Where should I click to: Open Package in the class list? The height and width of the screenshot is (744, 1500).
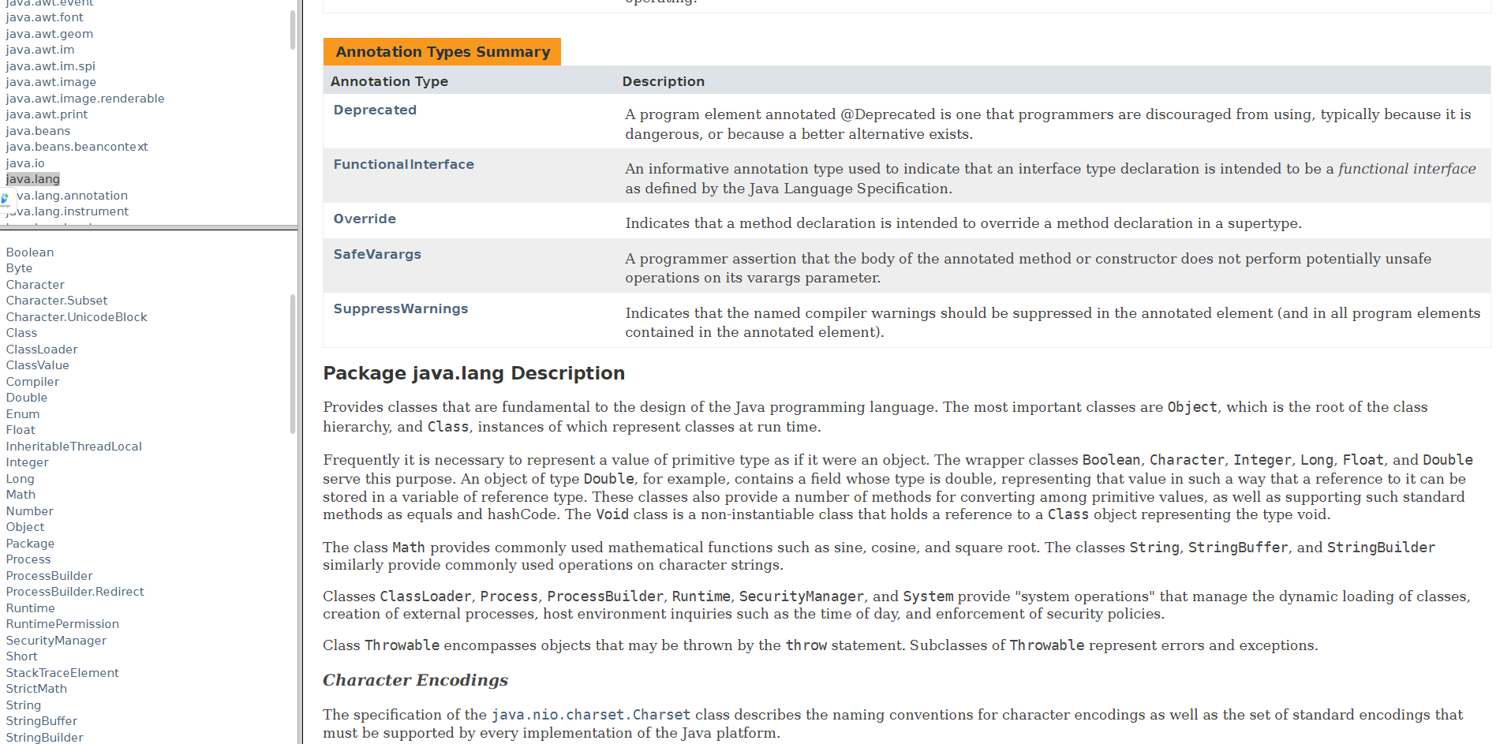[x=30, y=544]
